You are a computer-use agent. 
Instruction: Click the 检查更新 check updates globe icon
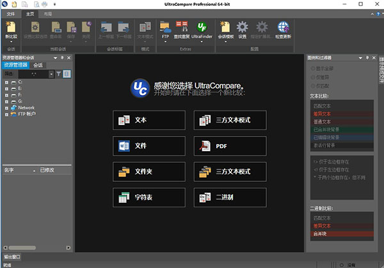283,27
